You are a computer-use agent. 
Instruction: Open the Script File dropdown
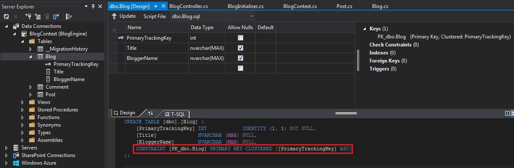pyautogui.click(x=252, y=16)
